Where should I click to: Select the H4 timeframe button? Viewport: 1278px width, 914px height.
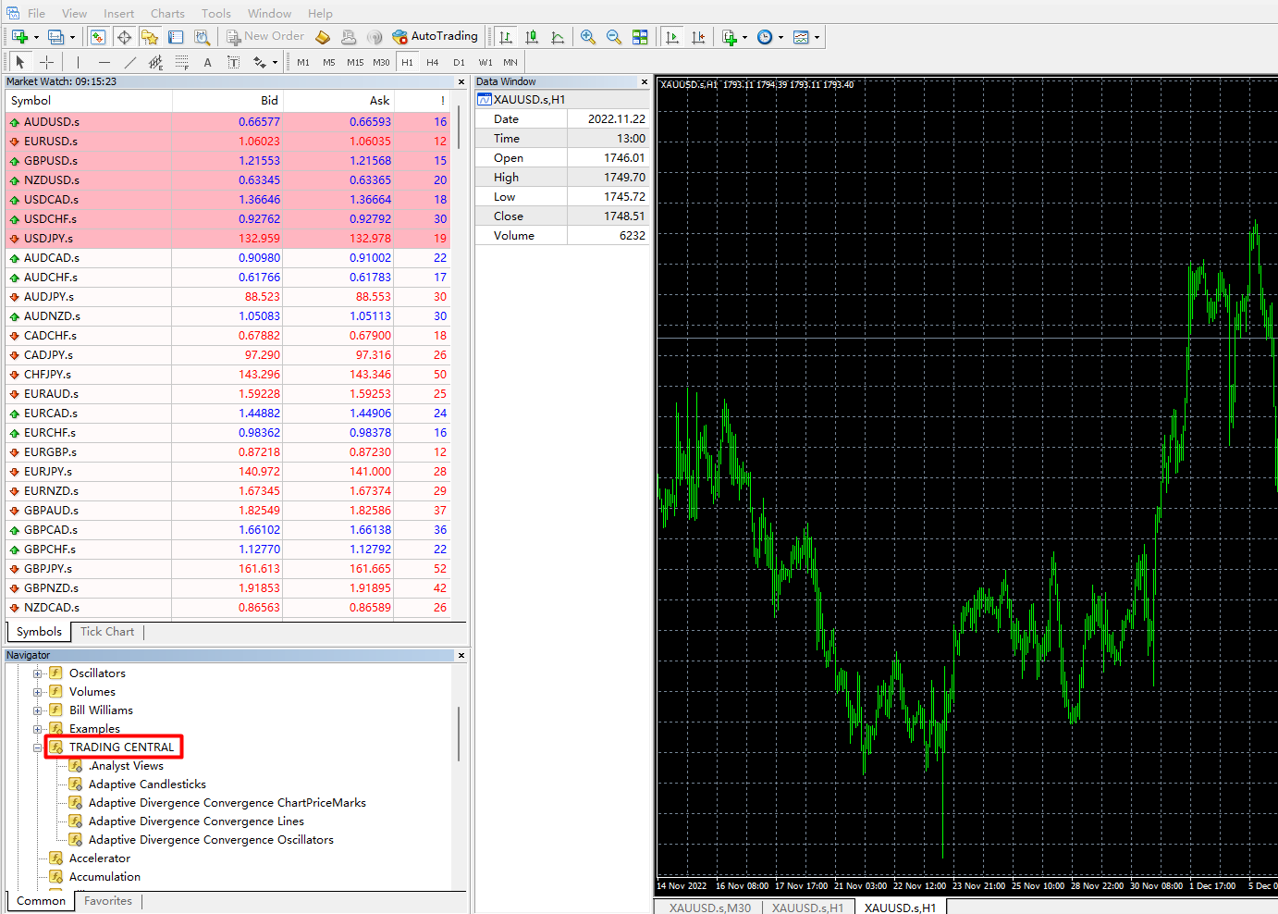pyautogui.click(x=432, y=62)
